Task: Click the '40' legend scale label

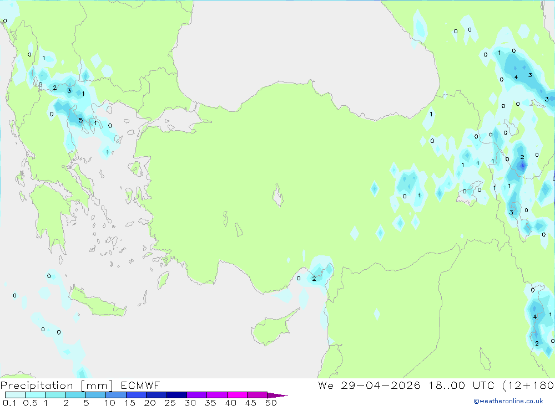Action: [x=230, y=403]
